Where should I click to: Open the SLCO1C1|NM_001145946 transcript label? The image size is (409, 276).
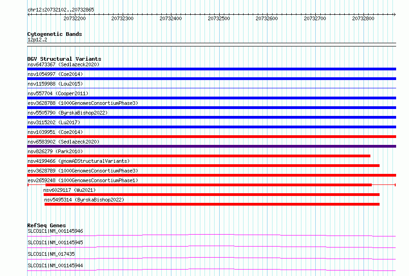55,231
